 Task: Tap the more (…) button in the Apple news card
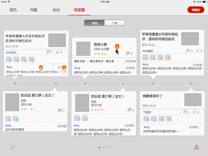pyautogui.click(x=64, y=72)
